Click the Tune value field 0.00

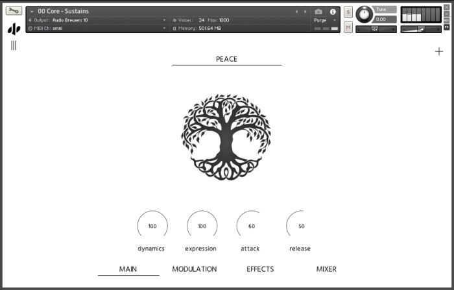click(384, 19)
